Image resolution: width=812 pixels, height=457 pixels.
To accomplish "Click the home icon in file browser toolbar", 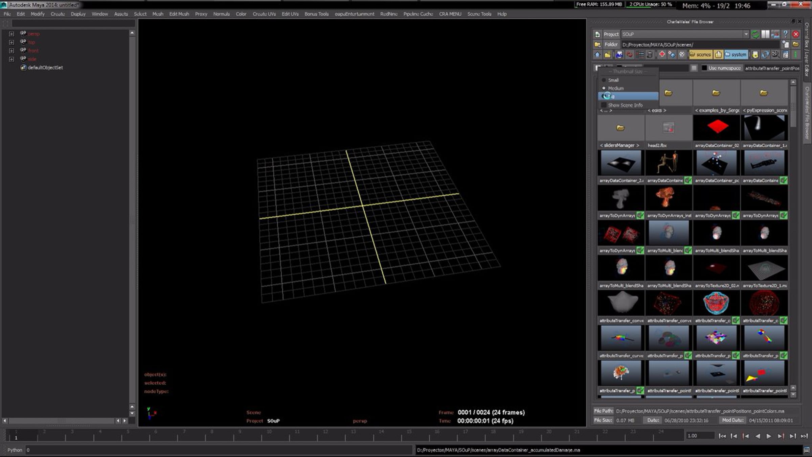I will [597, 55].
